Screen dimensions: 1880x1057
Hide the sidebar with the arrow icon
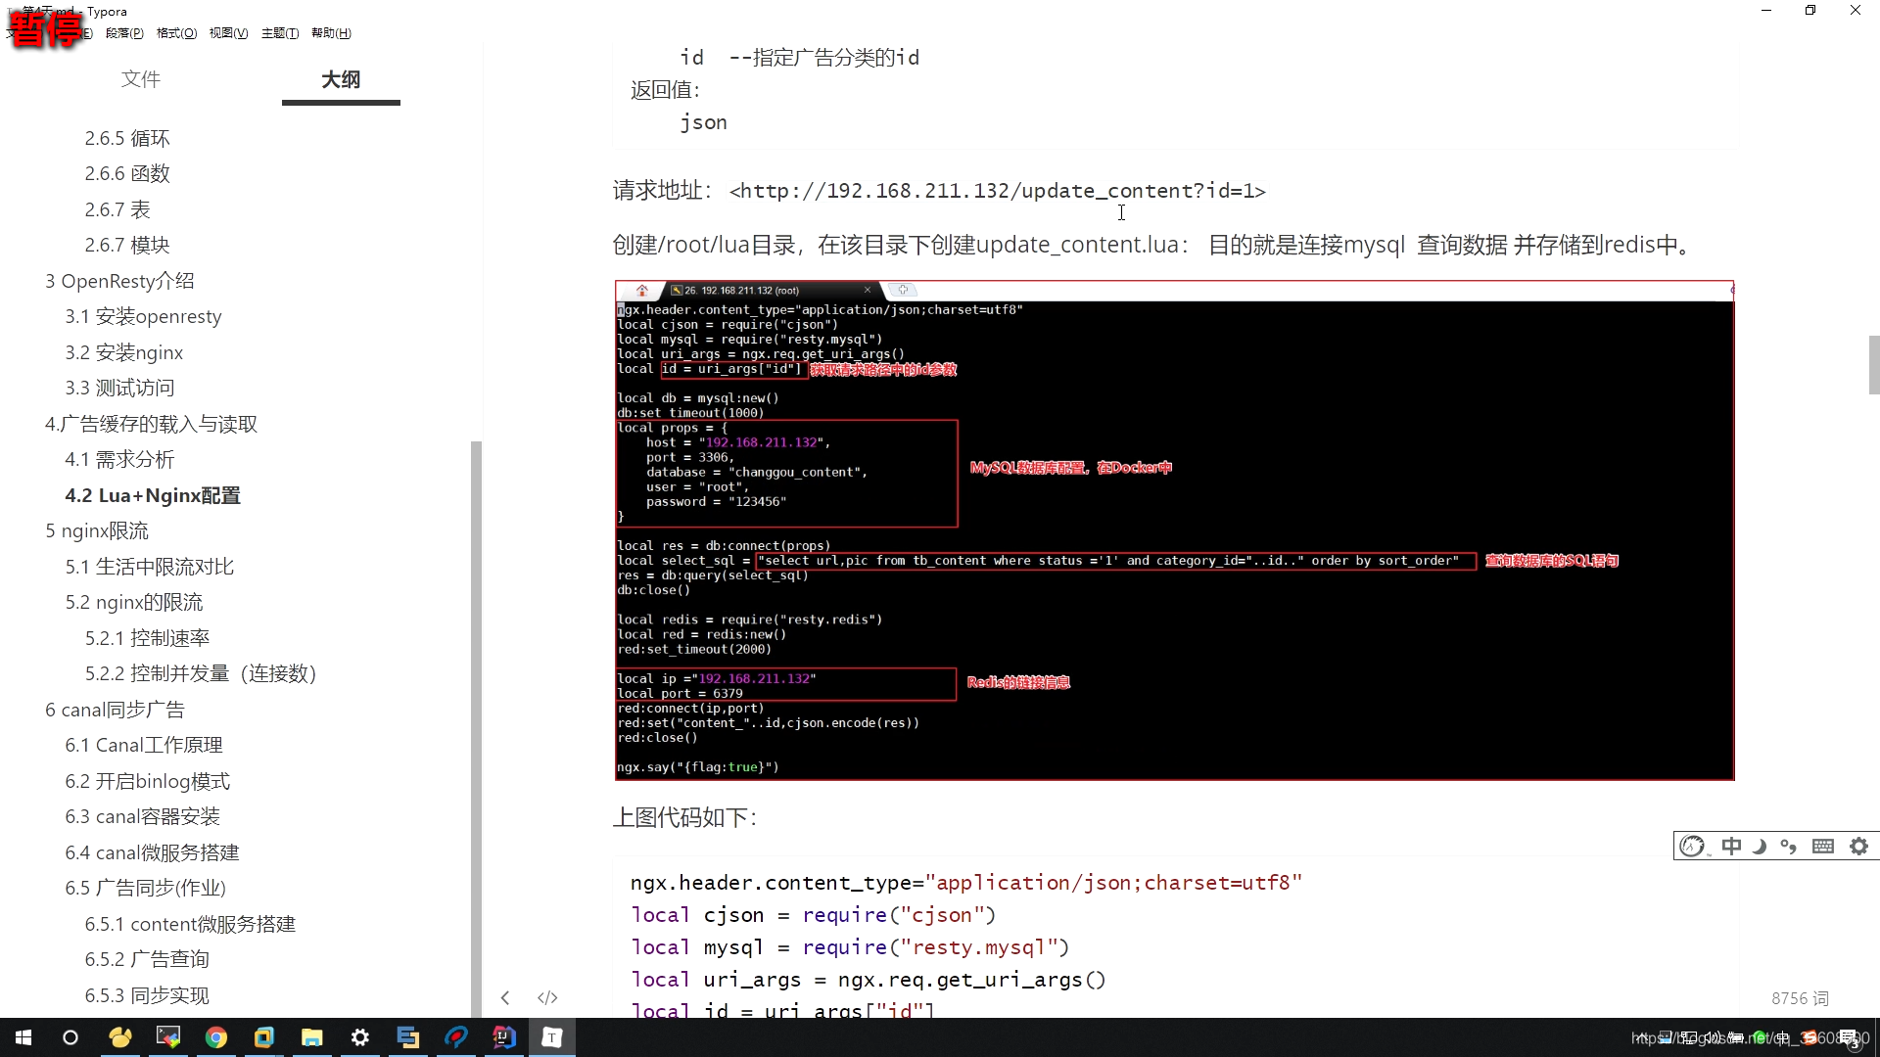(x=505, y=997)
